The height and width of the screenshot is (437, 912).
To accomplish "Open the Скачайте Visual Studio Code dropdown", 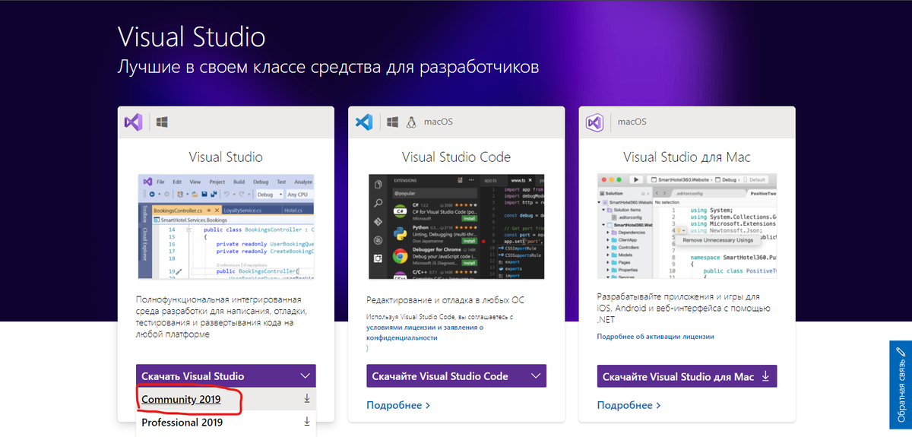I will [x=457, y=376].
